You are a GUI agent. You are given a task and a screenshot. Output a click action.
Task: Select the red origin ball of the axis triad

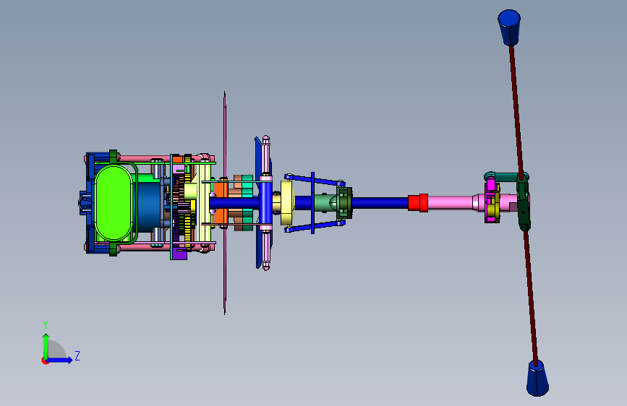pos(45,360)
